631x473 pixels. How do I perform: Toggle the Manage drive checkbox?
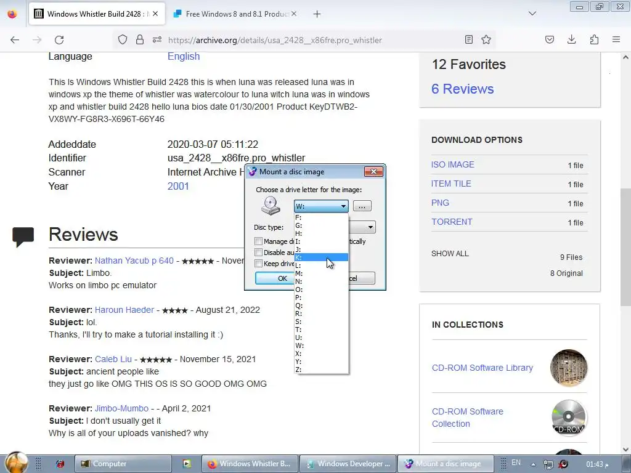tap(258, 241)
